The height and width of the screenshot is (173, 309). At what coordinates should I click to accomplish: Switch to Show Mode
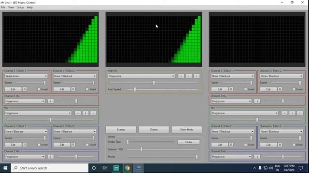(187, 129)
